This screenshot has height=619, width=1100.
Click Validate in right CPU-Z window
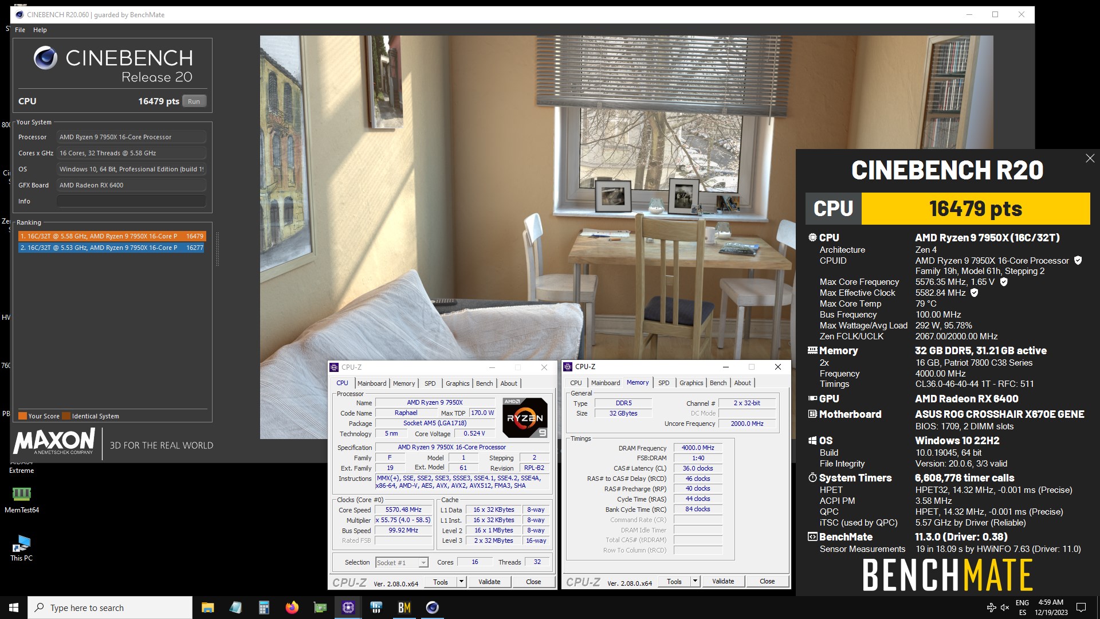(723, 581)
